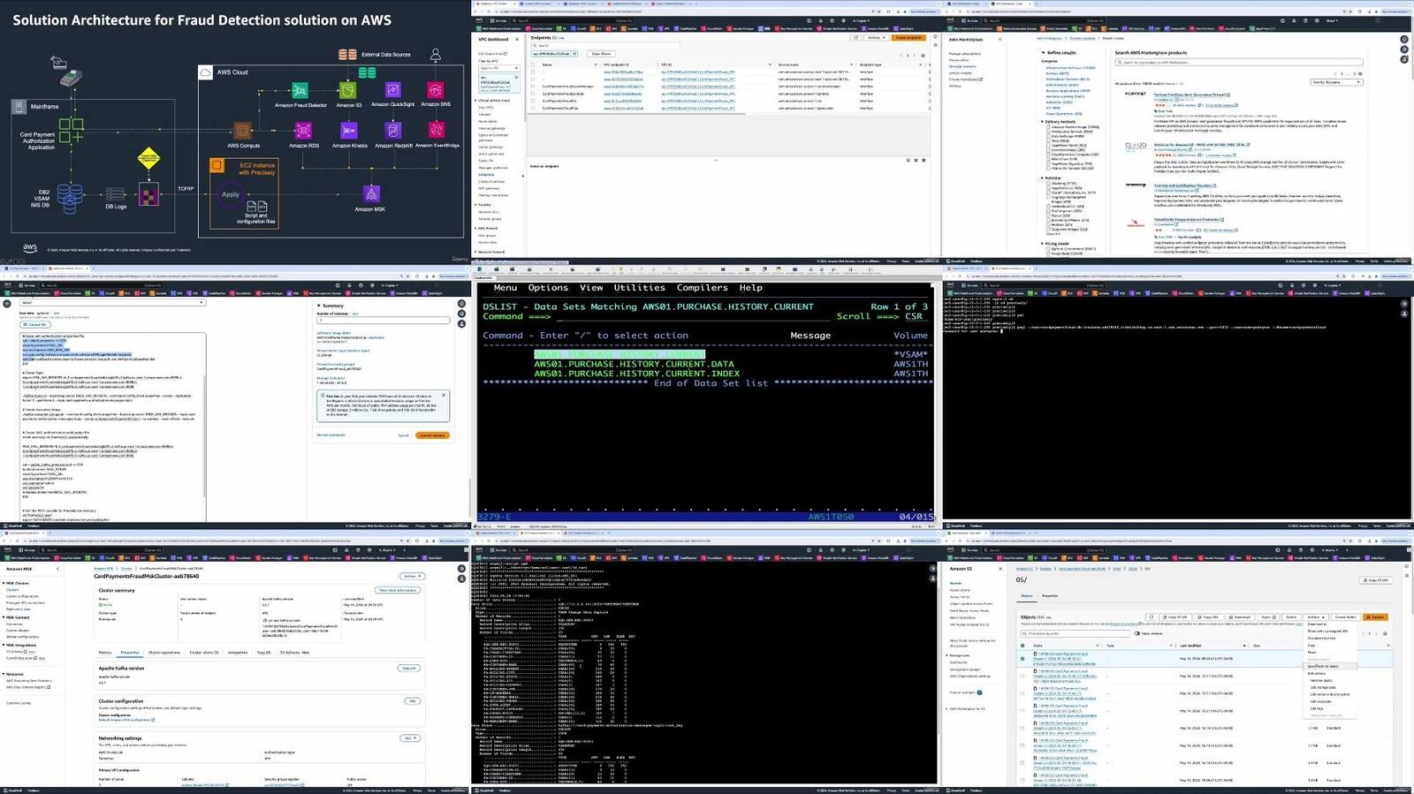Click the Amazon S3 bucket icon in diagram
The width and height of the screenshot is (1414, 794).
[x=348, y=91]
